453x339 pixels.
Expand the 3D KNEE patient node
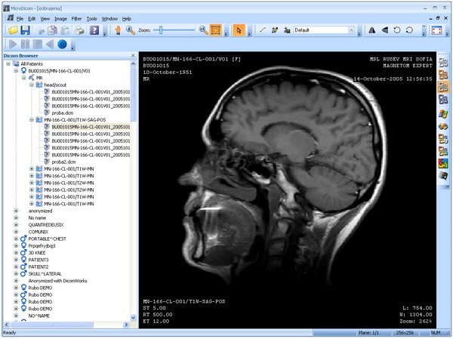tap(16, 253)
